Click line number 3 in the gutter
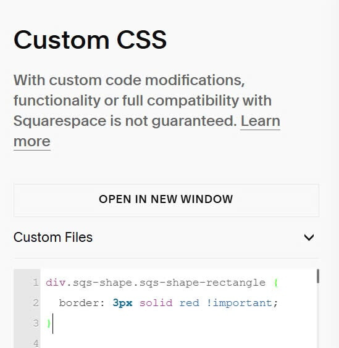This screenshot has height=348, width=339. [36, 323]
